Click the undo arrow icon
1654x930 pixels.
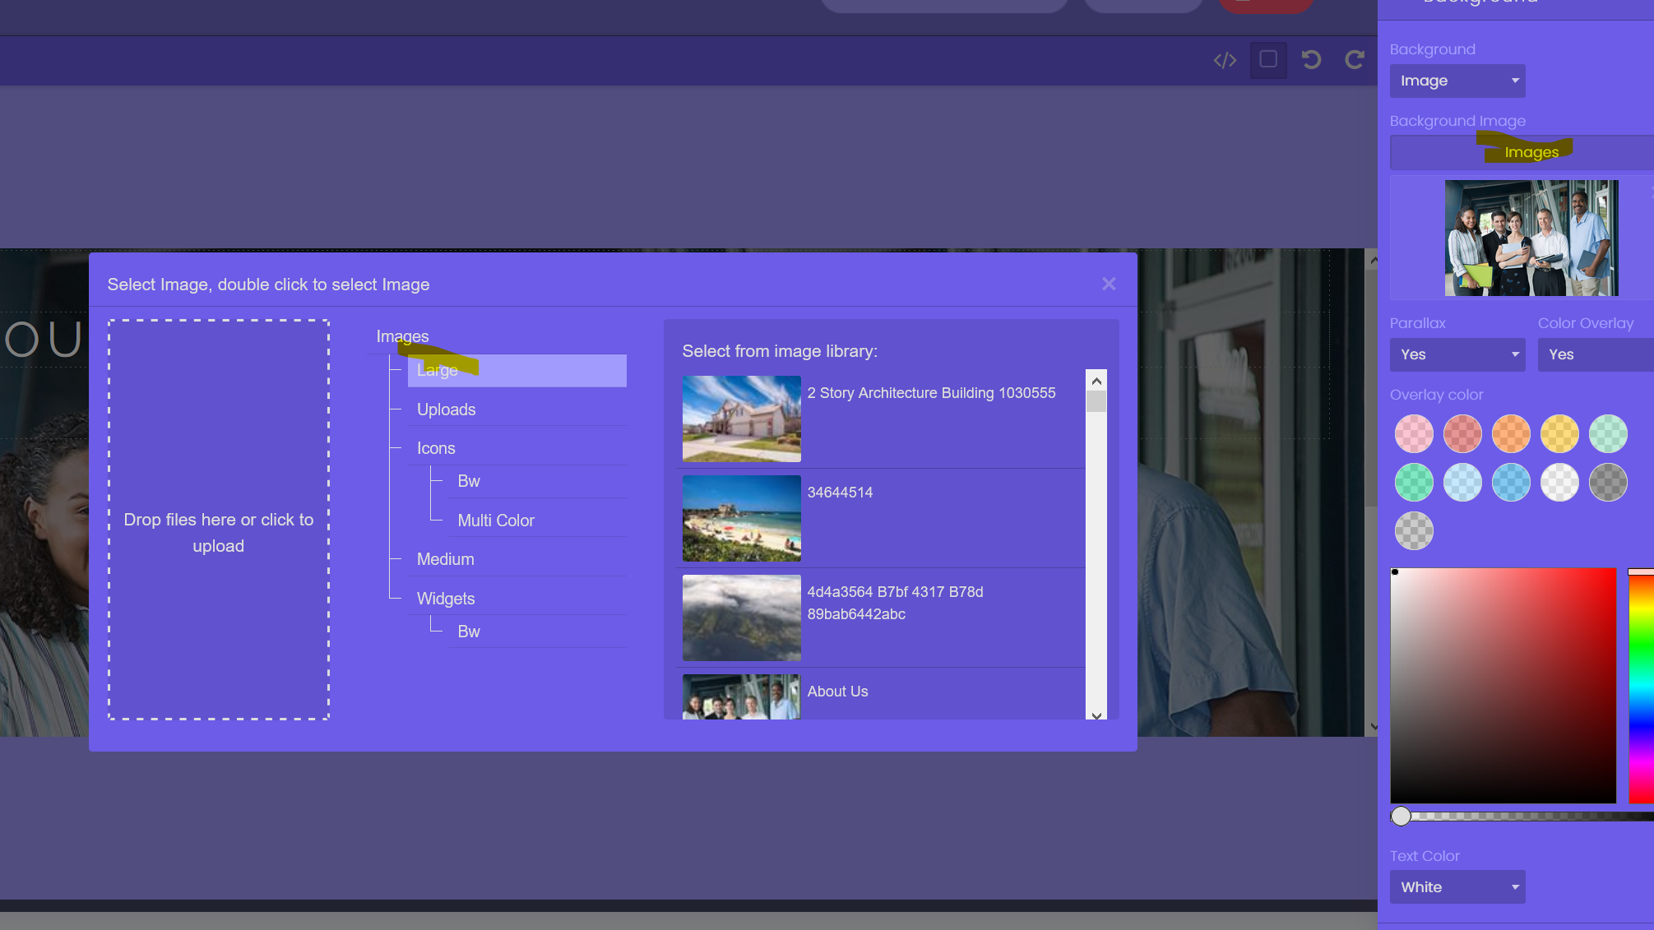coord(1312,60)
